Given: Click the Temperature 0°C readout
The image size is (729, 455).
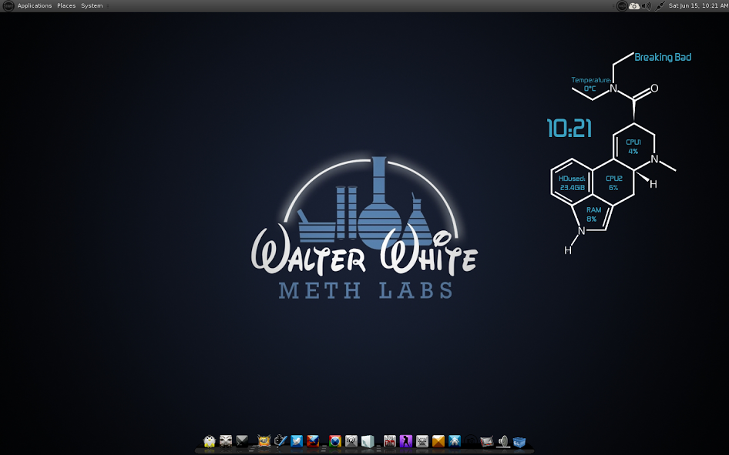Looking at the screenshot, I should pos(590,84).
